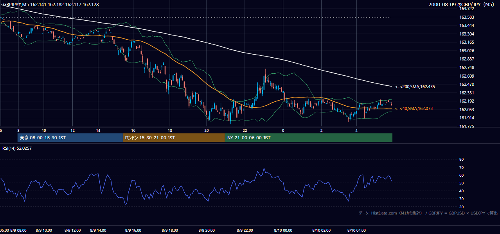The width and height of the screenshot is (500, 234).
Task: Click the RSI scale value 20
Action: (x=461, y=207)
